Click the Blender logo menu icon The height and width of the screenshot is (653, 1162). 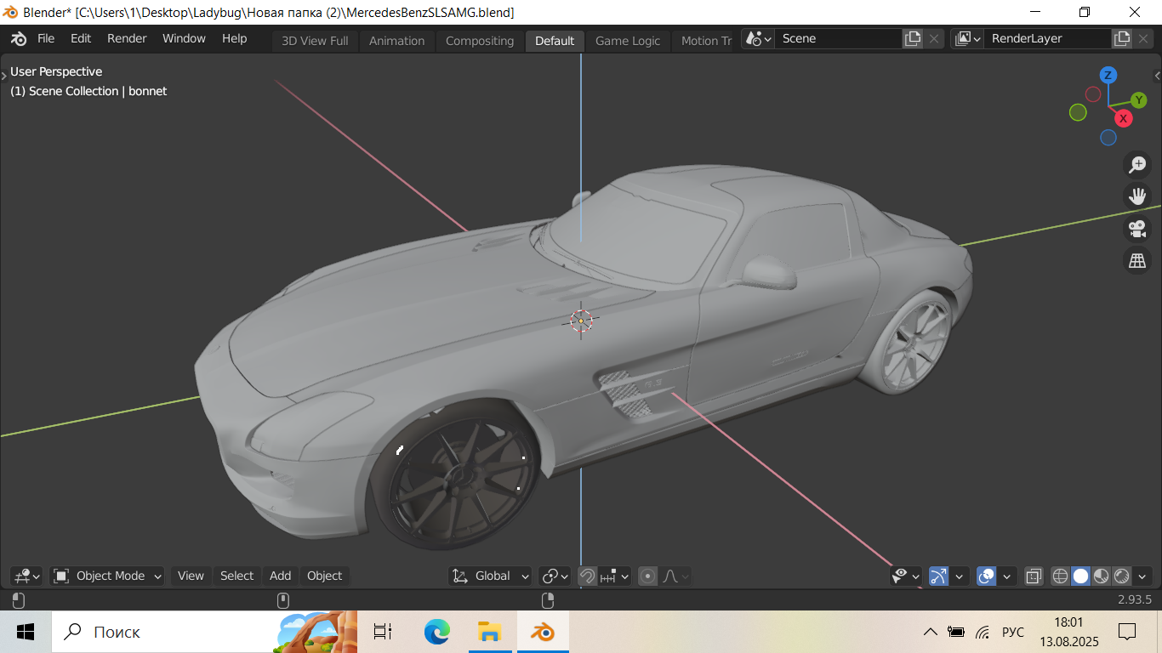click(19, 39)
